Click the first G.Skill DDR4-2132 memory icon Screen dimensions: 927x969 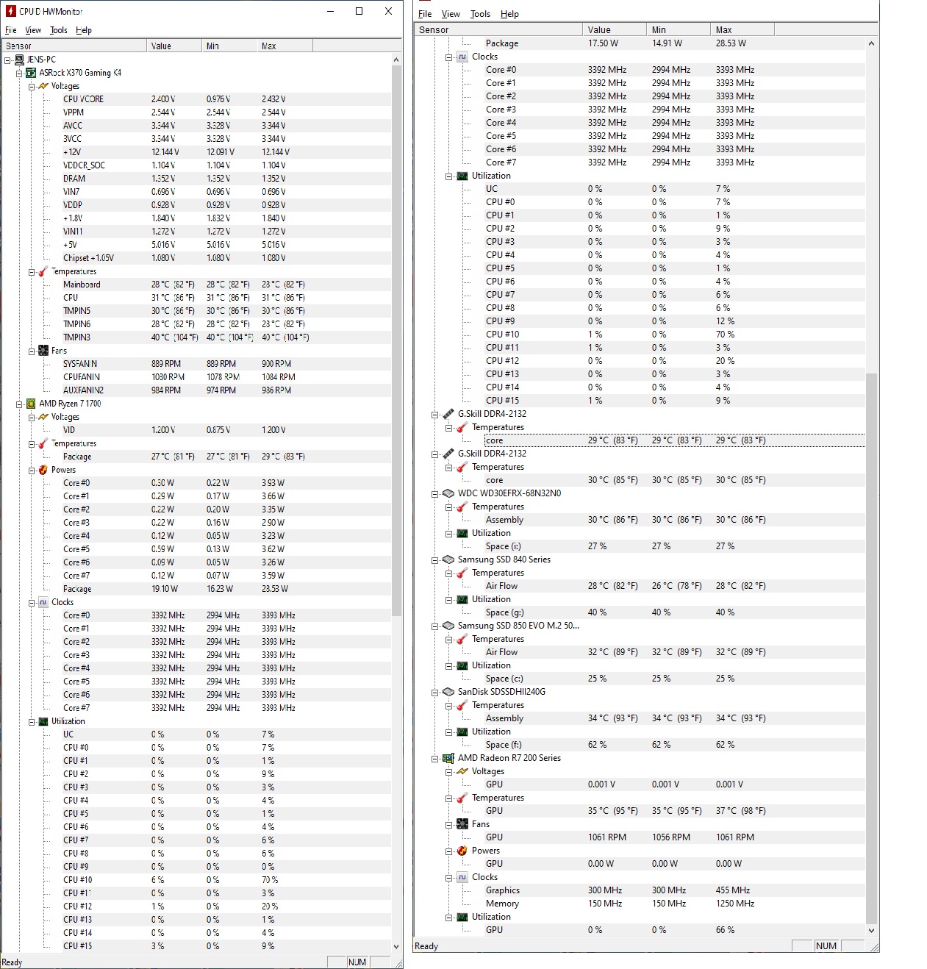[x=449, y=414]
